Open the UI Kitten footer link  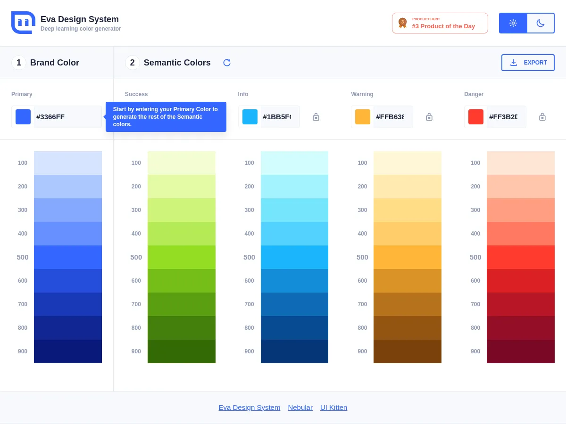click(x=333, y=407)
